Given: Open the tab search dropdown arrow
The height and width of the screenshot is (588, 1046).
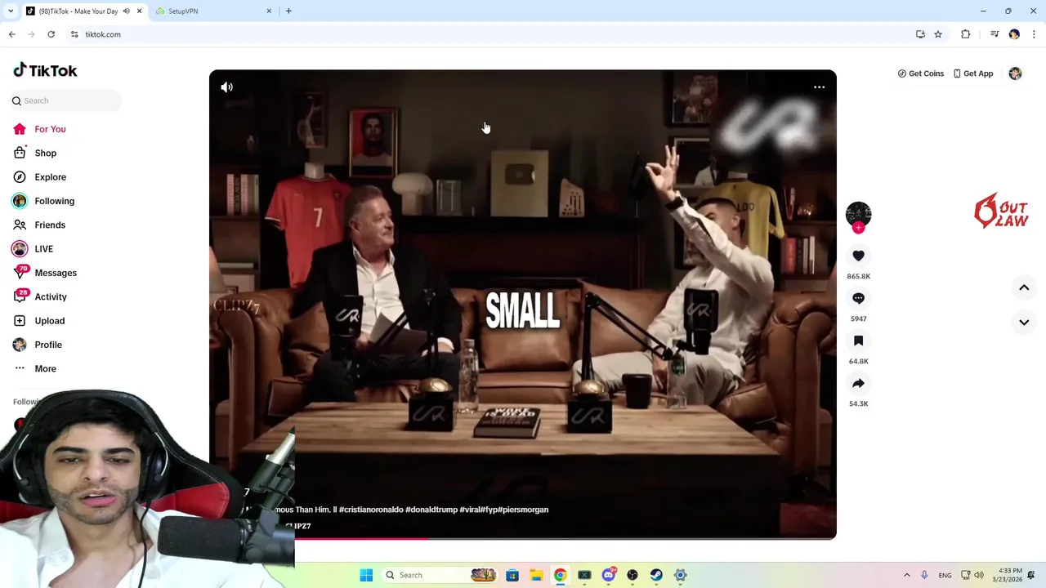Looking at the screenshot, I should point(11,11).
